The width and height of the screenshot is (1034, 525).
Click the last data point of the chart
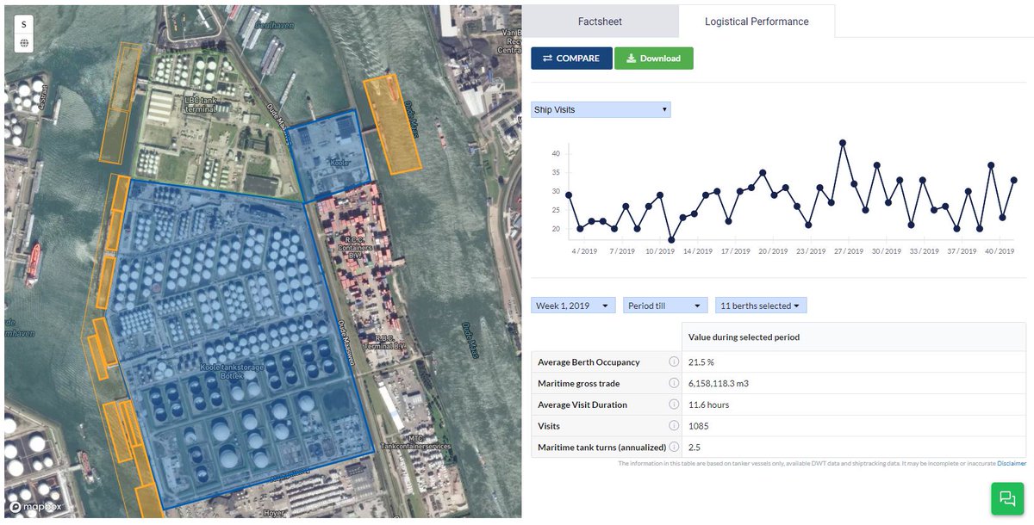(x=1013, y=180)
